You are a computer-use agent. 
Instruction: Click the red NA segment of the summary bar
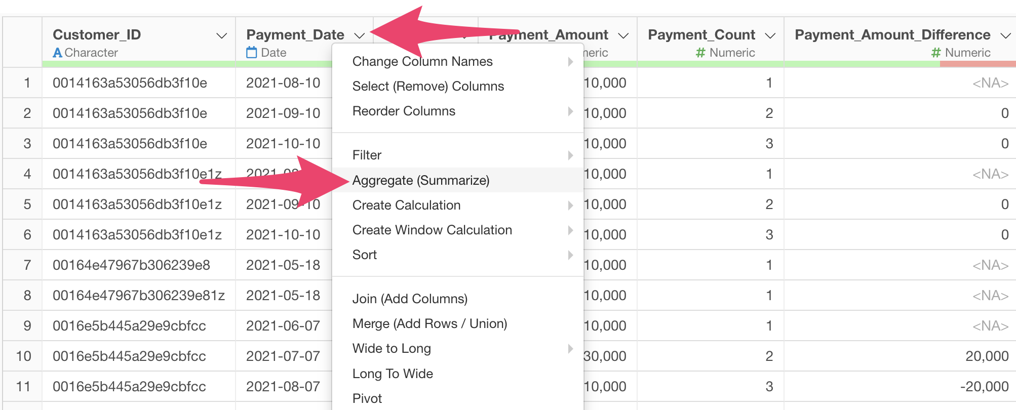tap(978, 64)
